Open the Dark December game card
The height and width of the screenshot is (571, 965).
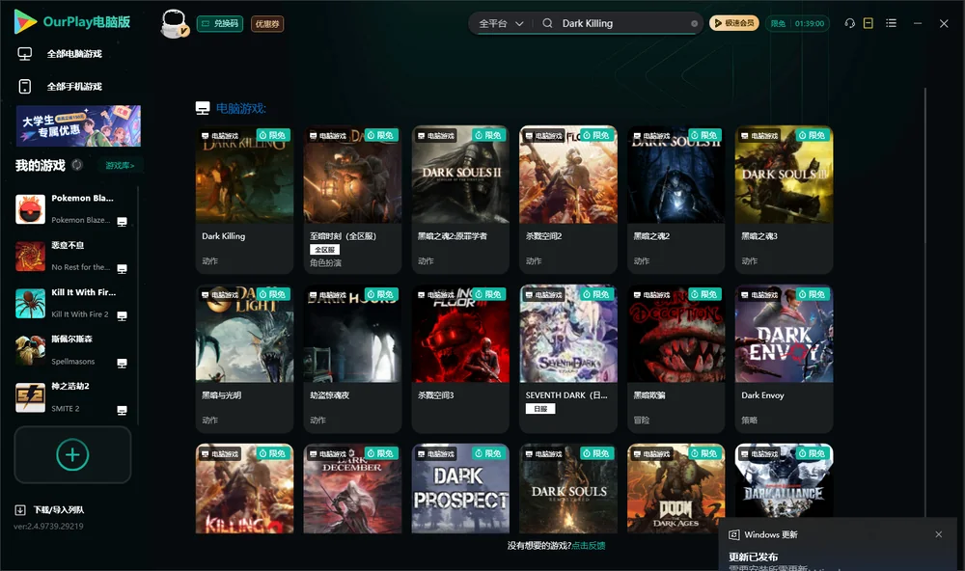coord(352,489)
